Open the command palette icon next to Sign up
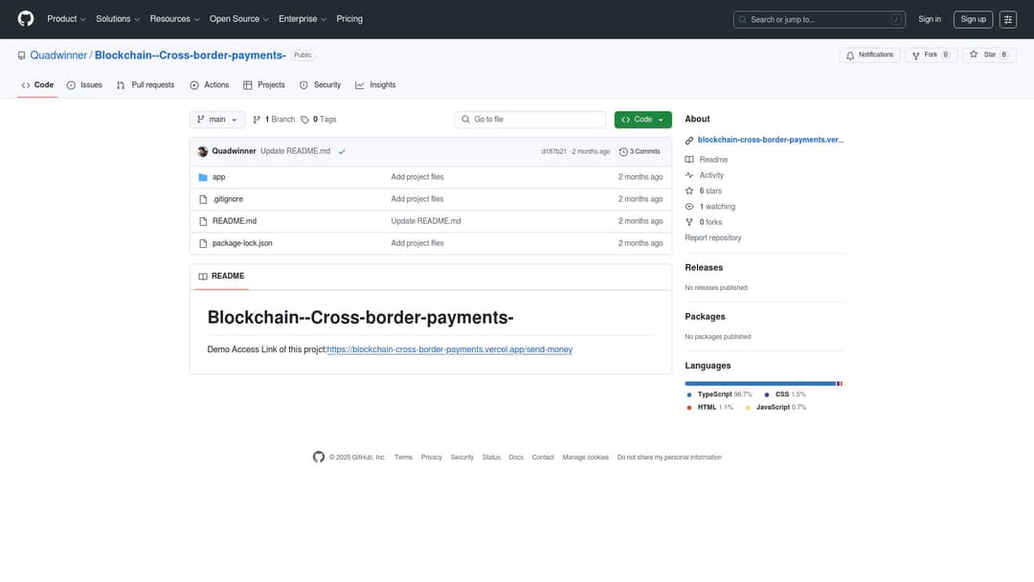This screenshot has height=582, width=1034. (x=1007, y=18)
